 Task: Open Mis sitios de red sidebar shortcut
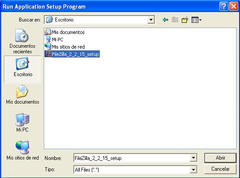tap(22, 150)
